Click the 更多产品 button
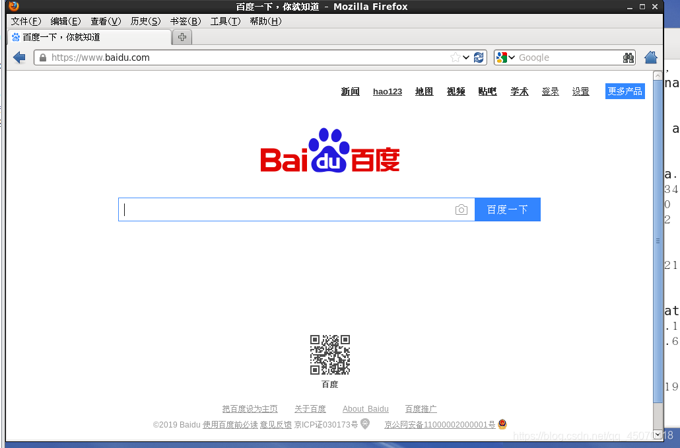Screen dimensions: 680x448 click(x=625, y=91)
